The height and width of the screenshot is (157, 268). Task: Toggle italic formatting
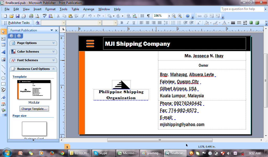point(128,23)
